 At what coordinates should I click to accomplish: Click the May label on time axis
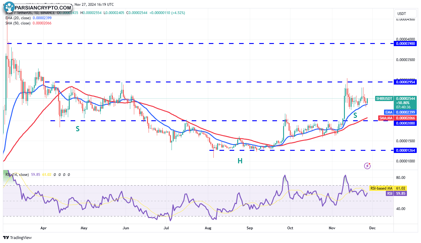84,228
